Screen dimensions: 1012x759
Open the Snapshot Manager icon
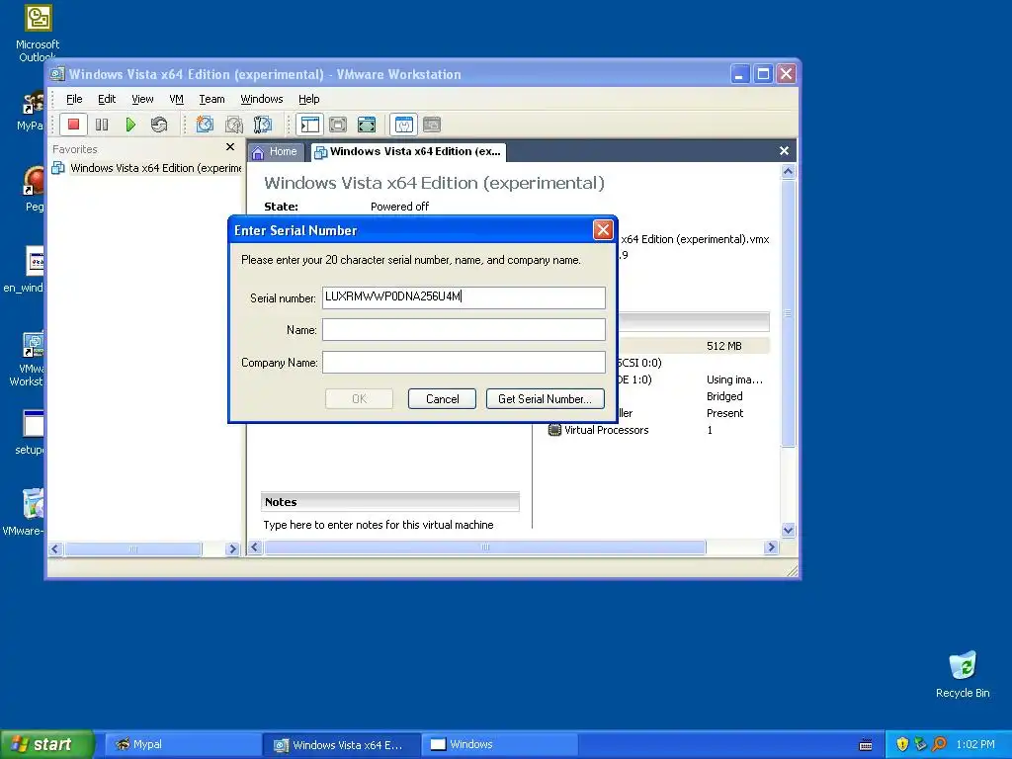263,125
